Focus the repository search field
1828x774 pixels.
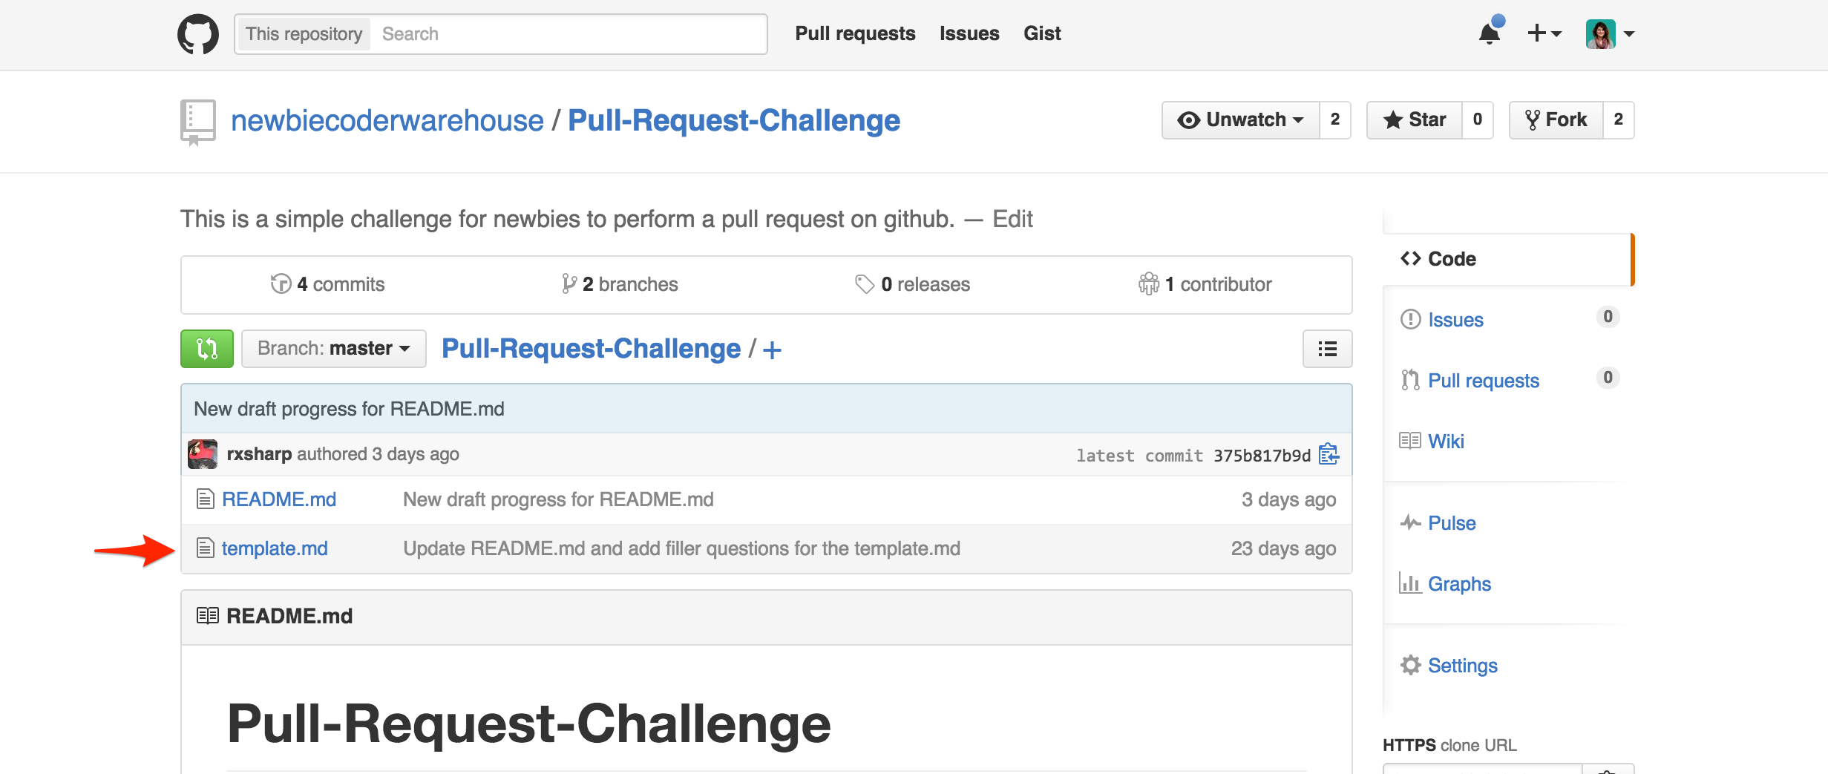pos(568,34)
